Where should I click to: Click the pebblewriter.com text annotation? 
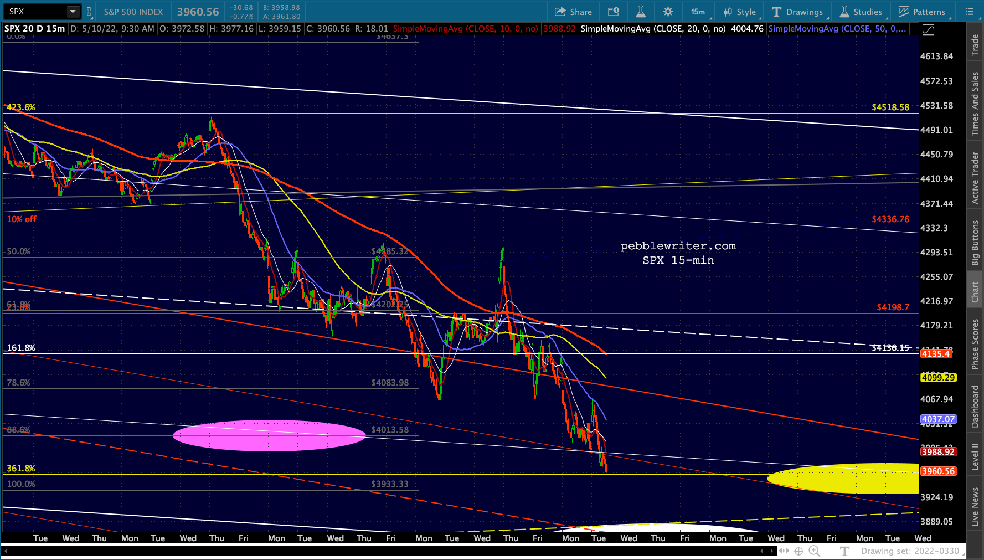click(678, 246)
